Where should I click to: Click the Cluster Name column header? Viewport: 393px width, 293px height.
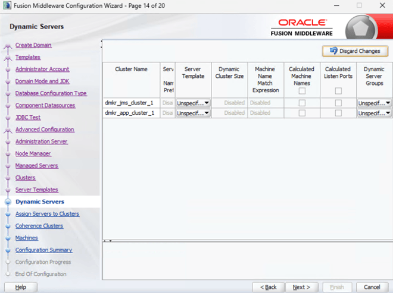(x=132, y=80)
